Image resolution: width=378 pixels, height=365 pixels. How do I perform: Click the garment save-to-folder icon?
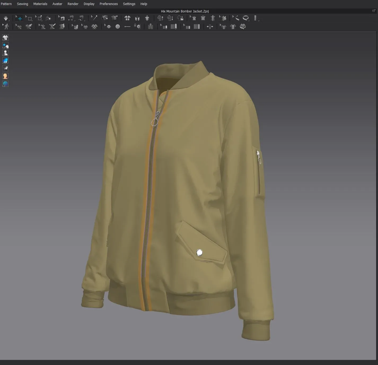click(x=180, y=18)
